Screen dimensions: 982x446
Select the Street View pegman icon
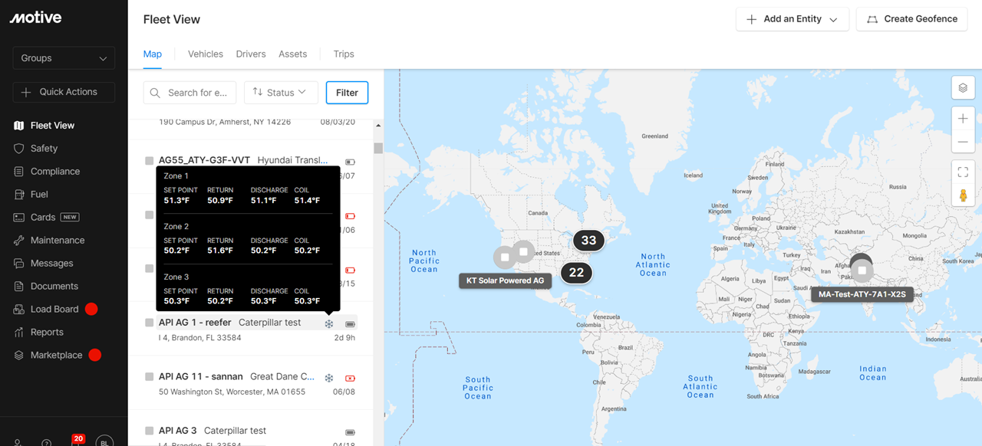[963, 195]
